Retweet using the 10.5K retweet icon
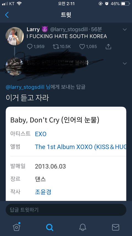The height and width of the screenshot is (236, 132). pyautogui.click(x=56, y=46)
